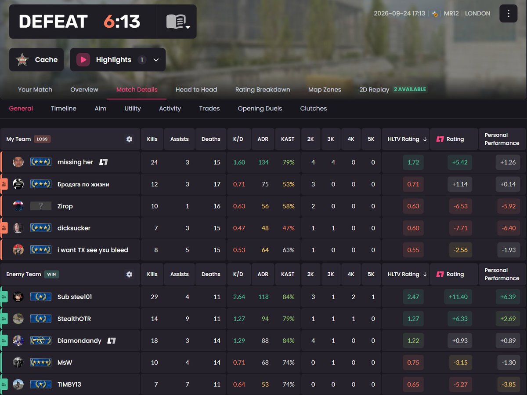Click the match date 2026-09-24 17:13
Image resolution: width=527 pixels, height=395 pixels.
[x=399, y=14]
